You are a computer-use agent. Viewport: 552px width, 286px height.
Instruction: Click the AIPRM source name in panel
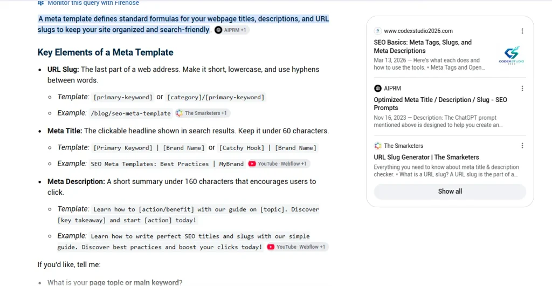pyautogui.click(x=392, y=88)
